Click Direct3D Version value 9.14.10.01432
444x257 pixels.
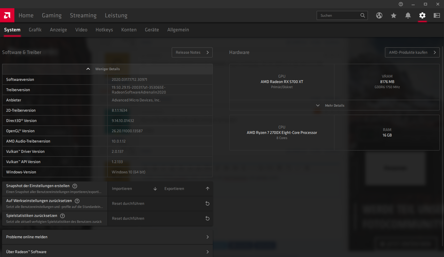(123, 121)
